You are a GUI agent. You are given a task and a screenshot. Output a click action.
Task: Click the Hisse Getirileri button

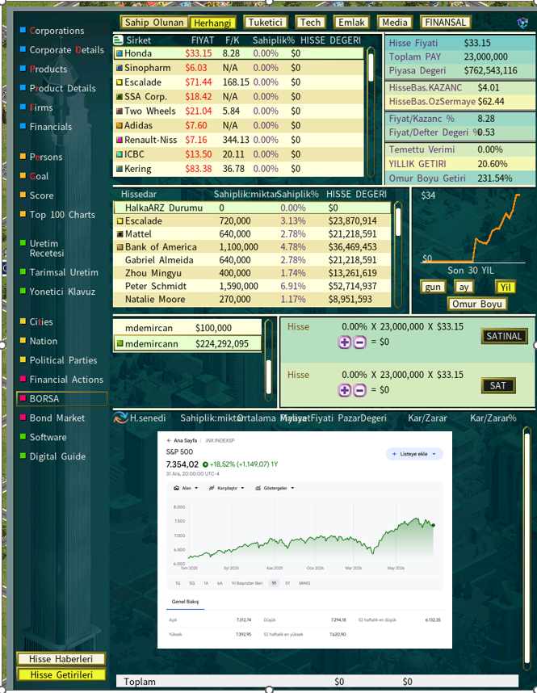pos(61,675)
